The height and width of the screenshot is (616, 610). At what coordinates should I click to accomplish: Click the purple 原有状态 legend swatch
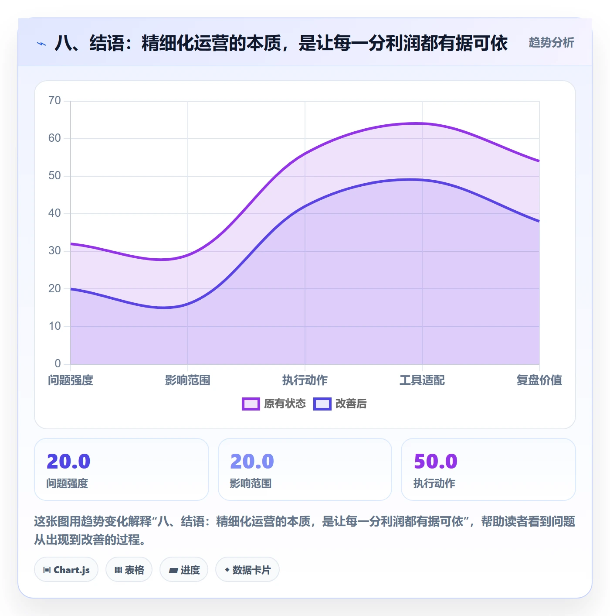tap(251, 404)
